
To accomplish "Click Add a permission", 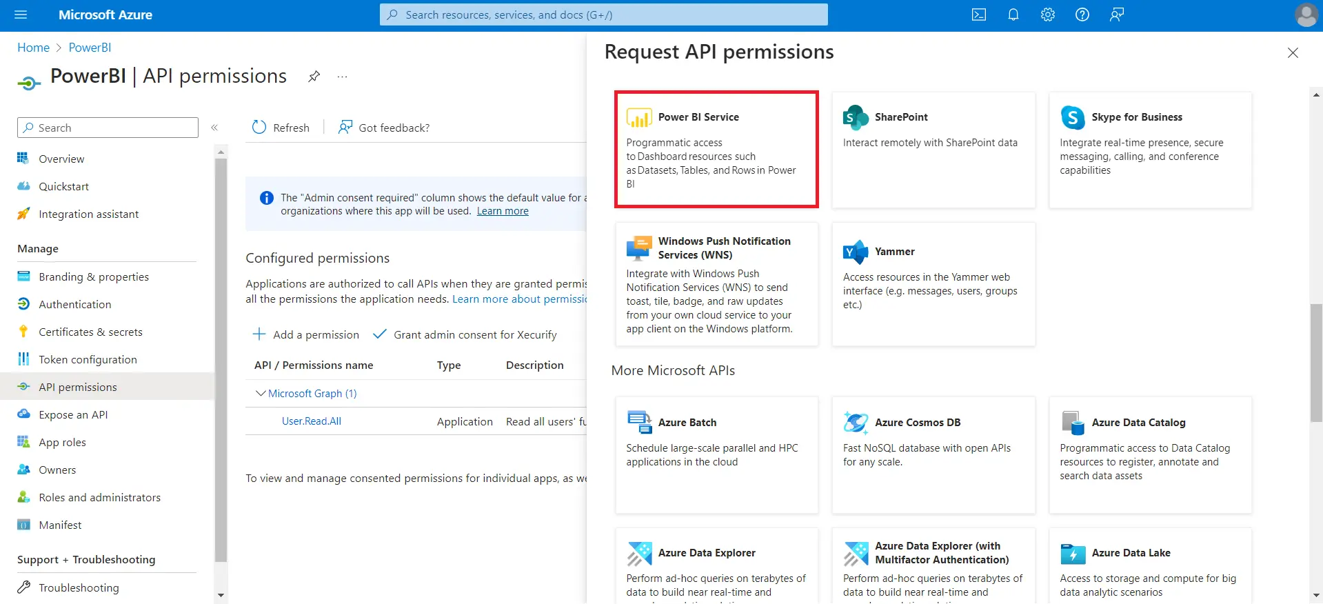I will pyautogui.click(x=305, y=334).
